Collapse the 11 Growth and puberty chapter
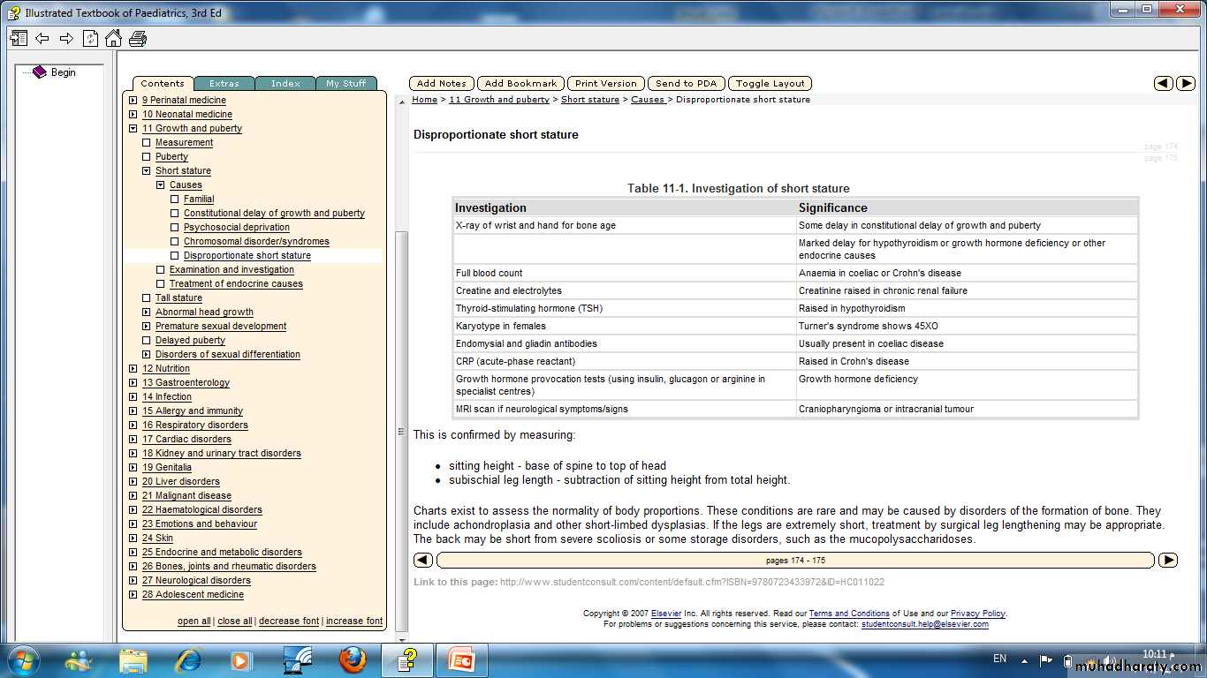The image size is (1207, 678). coord(133,129)
